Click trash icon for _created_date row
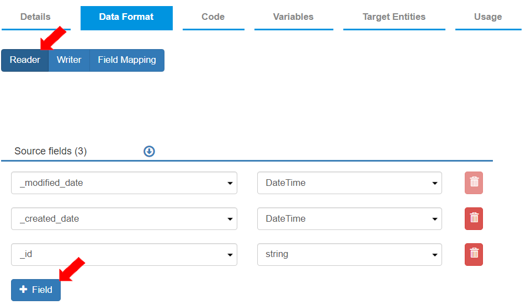Screen dimensions: 526x305 click(x=474, y=219)
